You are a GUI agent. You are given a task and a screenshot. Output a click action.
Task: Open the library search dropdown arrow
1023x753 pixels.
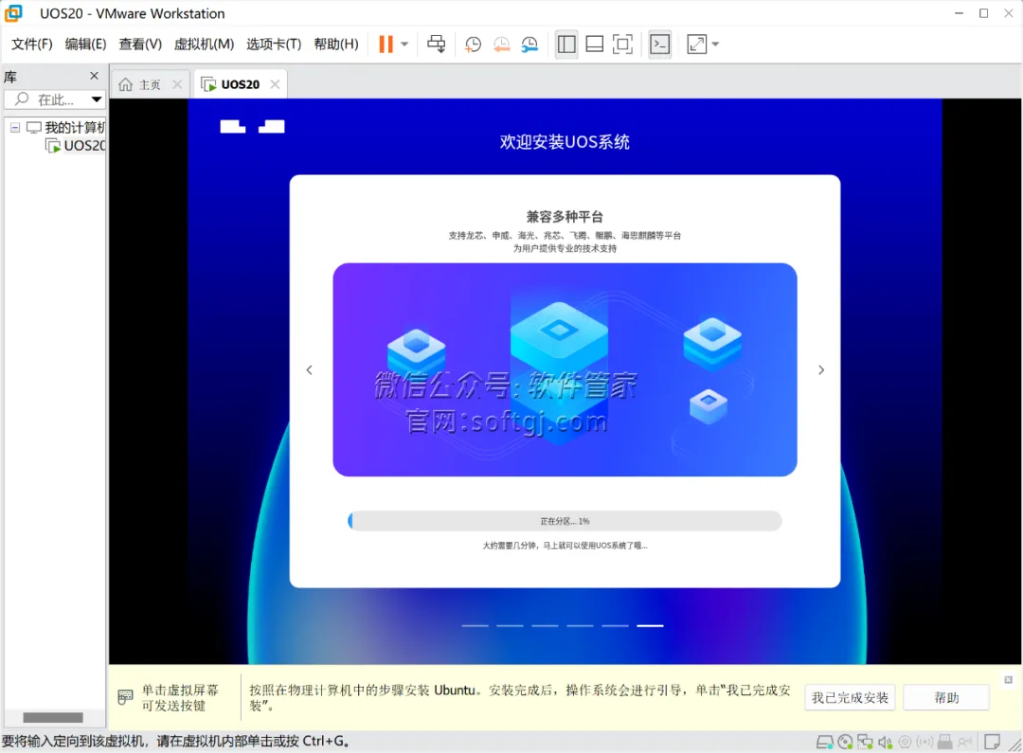tap(97, 99)
